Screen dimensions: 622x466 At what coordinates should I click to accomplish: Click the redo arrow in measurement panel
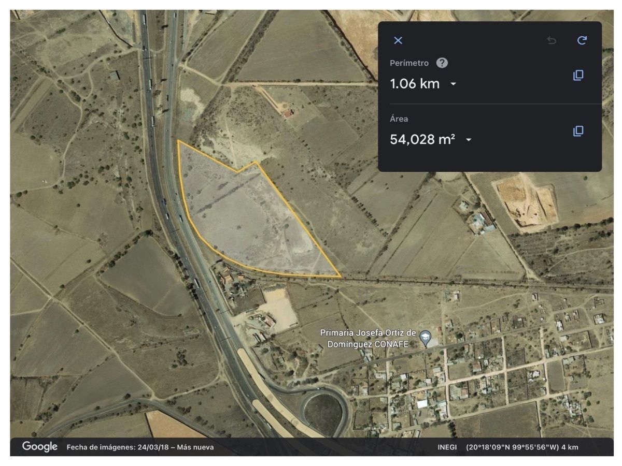click(582, 40)
